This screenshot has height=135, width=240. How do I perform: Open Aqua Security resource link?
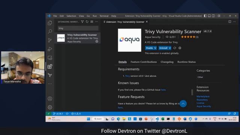[x=204, y=106]
